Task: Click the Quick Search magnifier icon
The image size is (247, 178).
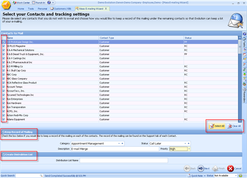Action: coord(41,176)
